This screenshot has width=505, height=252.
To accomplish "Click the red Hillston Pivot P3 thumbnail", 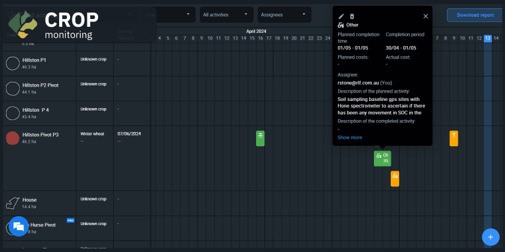I will [x=13, y=138].
